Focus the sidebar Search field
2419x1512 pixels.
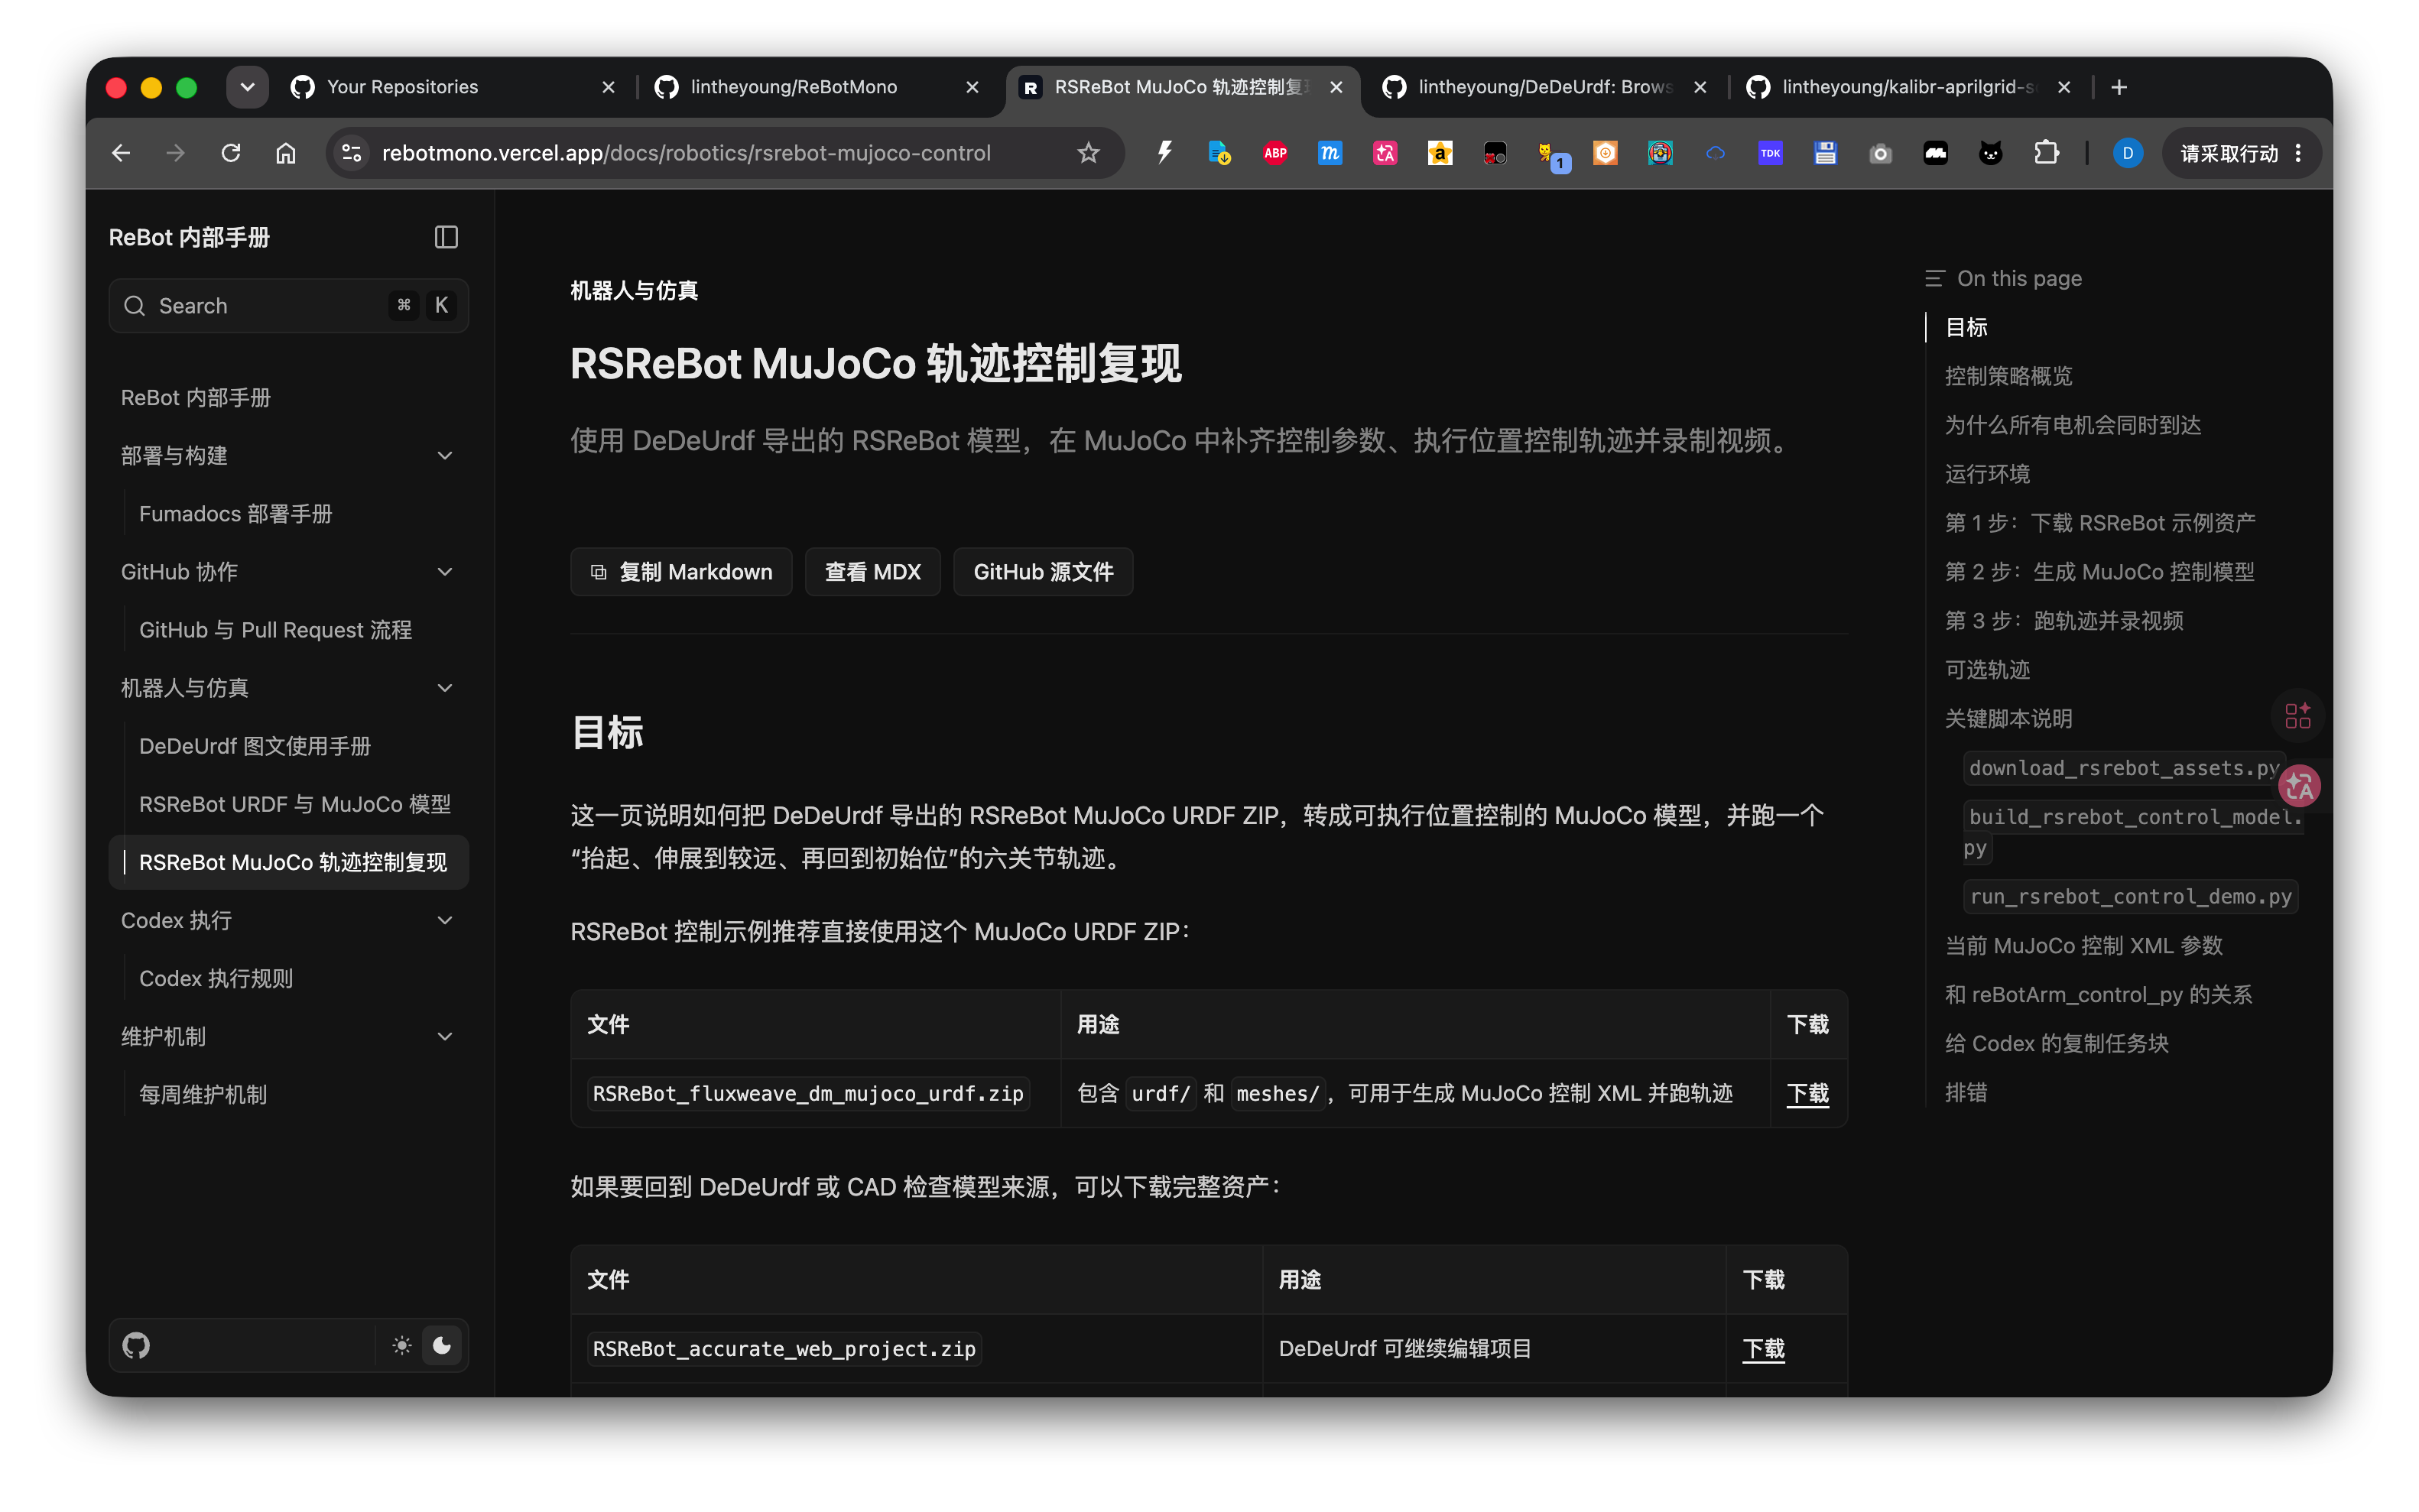coord(288,306)
